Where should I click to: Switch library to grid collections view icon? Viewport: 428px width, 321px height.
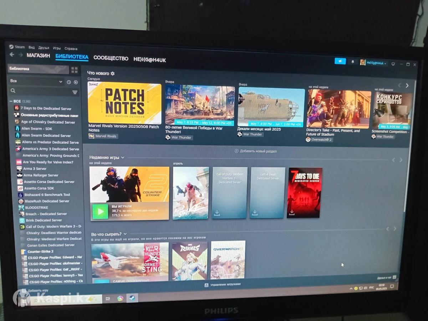pyautogui.click(x=74, y=70)
